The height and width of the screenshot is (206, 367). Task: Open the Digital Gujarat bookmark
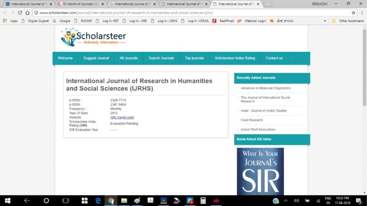(x=35, y=21)
